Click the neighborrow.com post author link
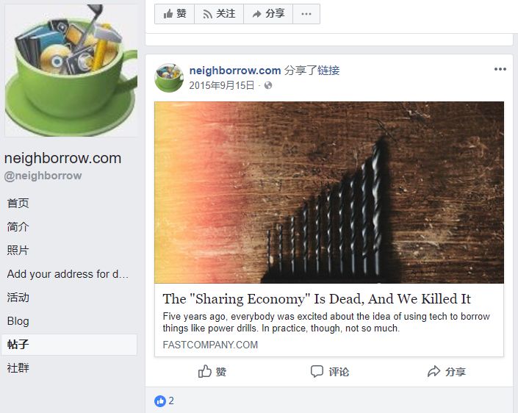The width and height of the screenshot is (518, 413). (x=235, y=71)
